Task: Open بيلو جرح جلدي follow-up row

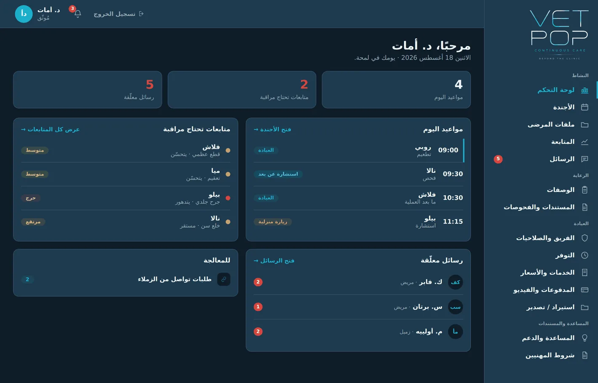Action: (x=125, y=198)
